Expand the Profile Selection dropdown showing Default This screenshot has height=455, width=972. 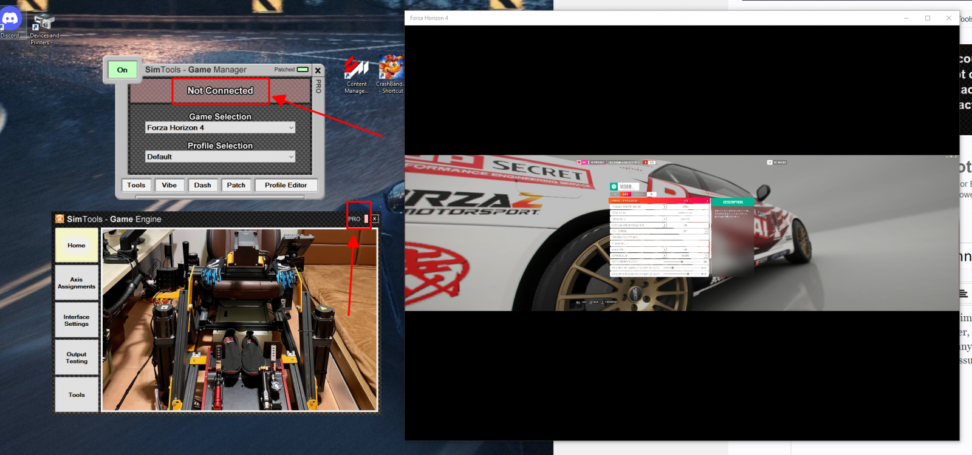tap(220, 157)
